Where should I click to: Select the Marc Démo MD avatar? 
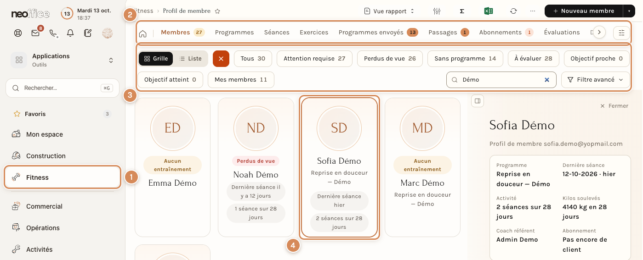[x=422, y=128]
